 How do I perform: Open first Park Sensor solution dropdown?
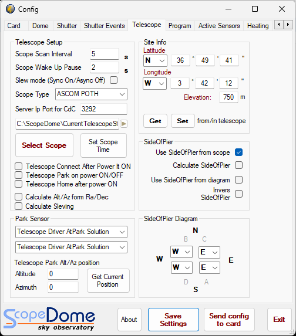coord(71,232)
